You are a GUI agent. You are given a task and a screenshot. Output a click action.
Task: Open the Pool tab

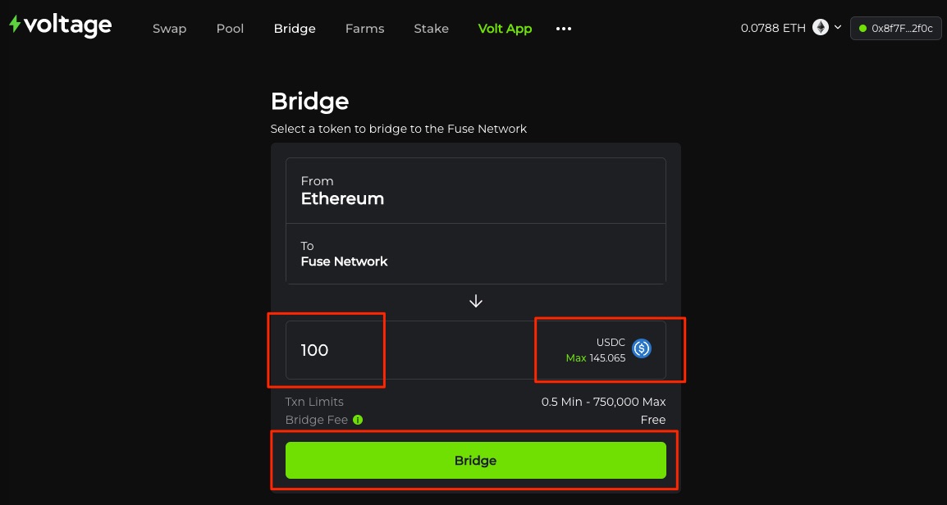tap(230, 29)
